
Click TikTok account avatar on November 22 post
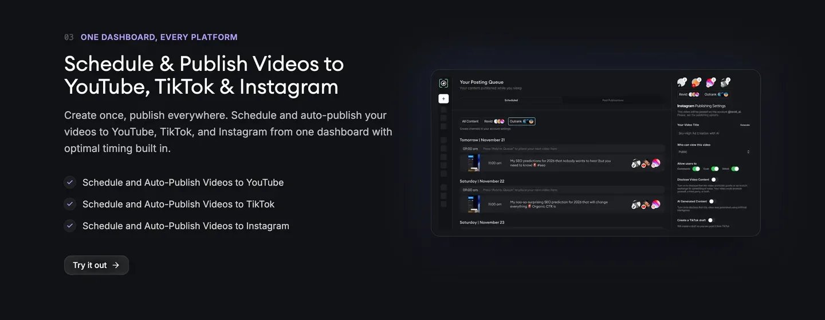point(636,205)
